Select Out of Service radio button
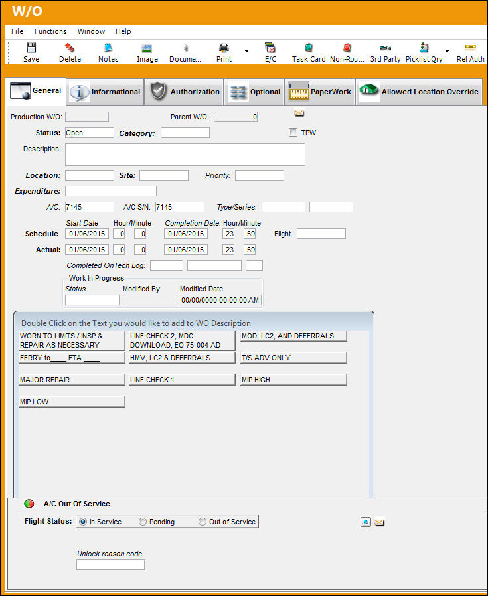The height and width of the screenshot is (596, 488). pyautogui.click(x=203, y=522)
